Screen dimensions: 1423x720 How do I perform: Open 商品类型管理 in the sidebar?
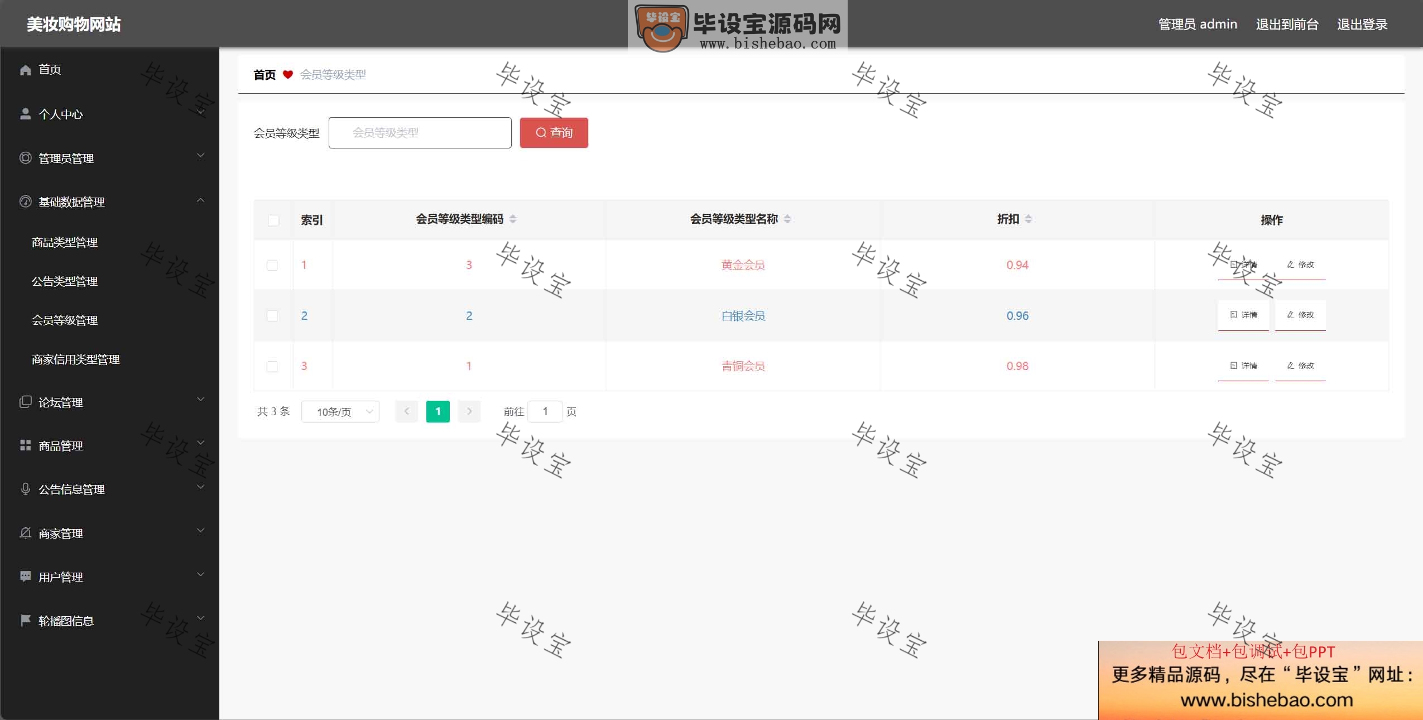pyautogui.click(x=65, y=242)
